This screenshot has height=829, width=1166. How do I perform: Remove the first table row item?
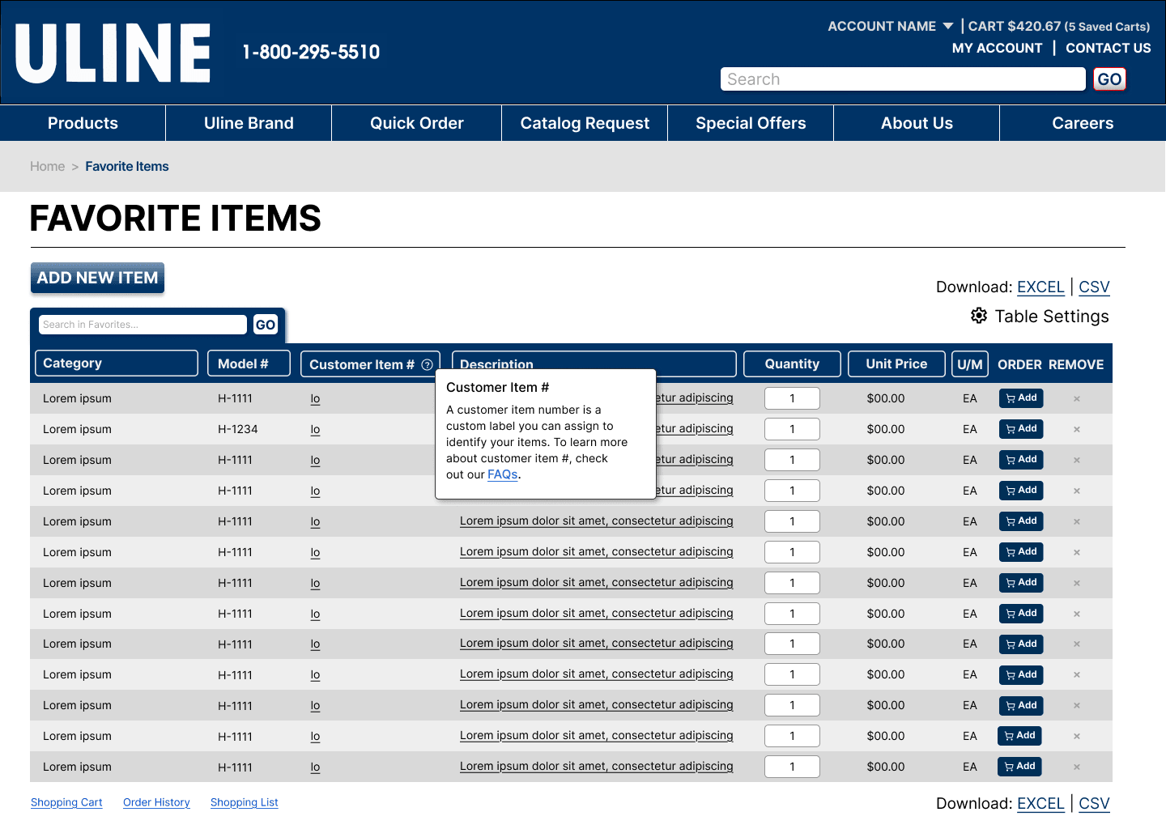(x=1077, y=399)
